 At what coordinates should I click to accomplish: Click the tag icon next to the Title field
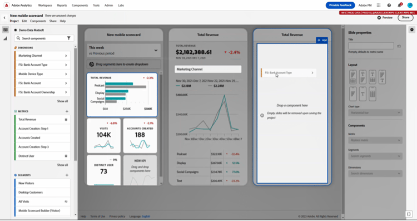(x=399, y=46)
